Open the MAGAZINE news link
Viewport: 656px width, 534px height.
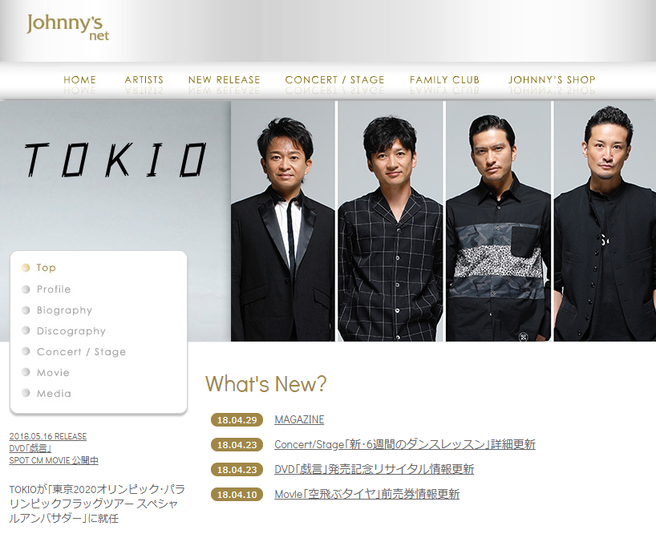click(x=299, y=419)
